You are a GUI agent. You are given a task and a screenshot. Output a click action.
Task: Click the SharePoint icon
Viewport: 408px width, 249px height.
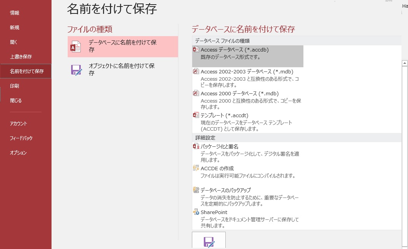pos(196,212)
